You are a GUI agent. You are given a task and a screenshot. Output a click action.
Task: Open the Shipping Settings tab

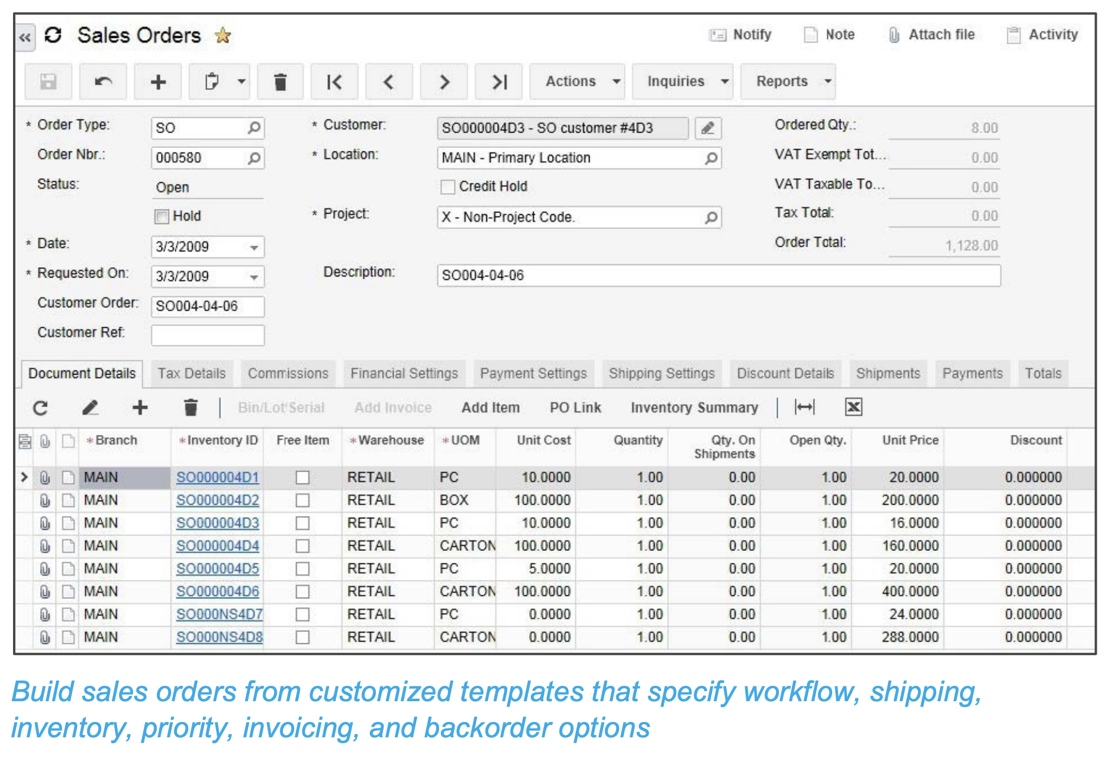[x=662, y=373]
